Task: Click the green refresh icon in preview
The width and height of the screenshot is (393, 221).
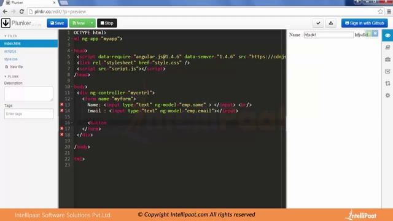Action: pyautogui.click(x=368, y=33)
